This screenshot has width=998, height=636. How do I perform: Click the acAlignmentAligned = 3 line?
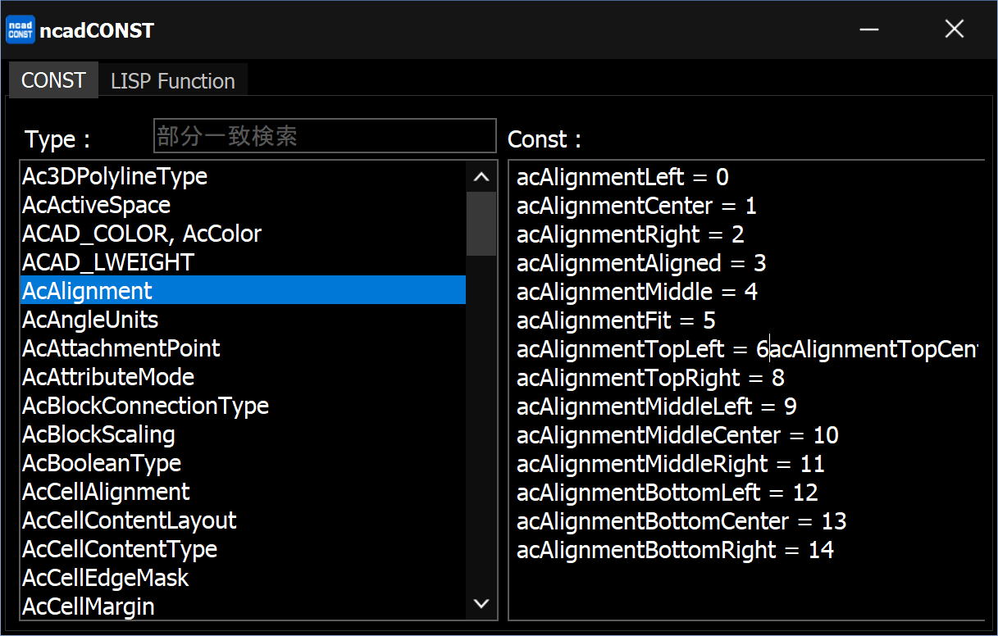[x=641, y=263]
